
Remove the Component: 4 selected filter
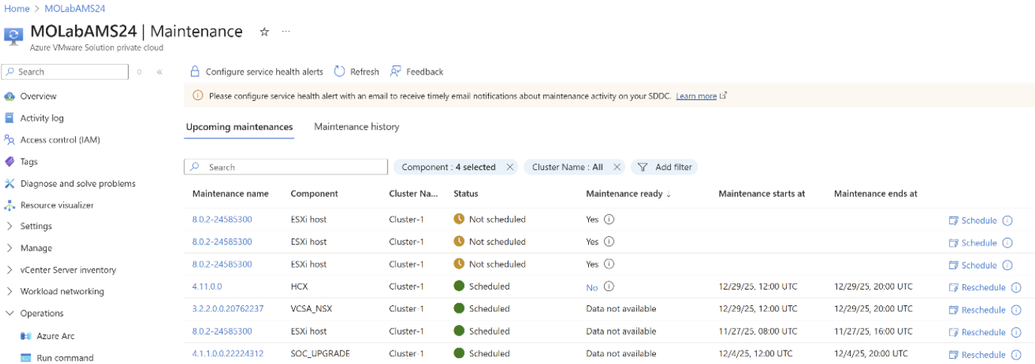(510, 167)
